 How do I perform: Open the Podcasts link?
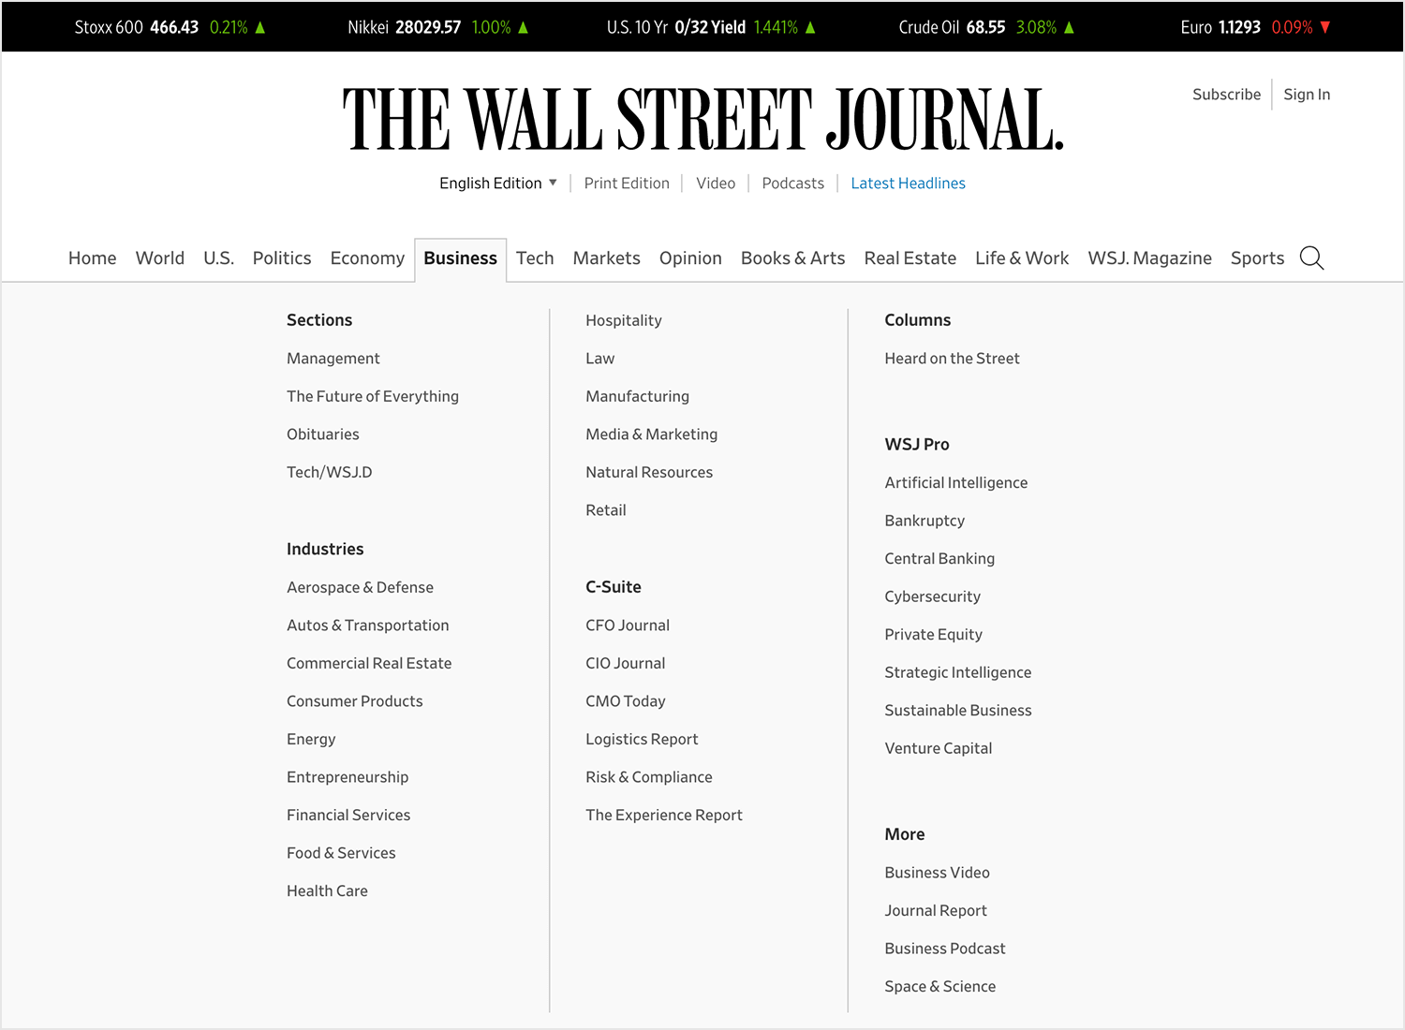pos(793,184)
